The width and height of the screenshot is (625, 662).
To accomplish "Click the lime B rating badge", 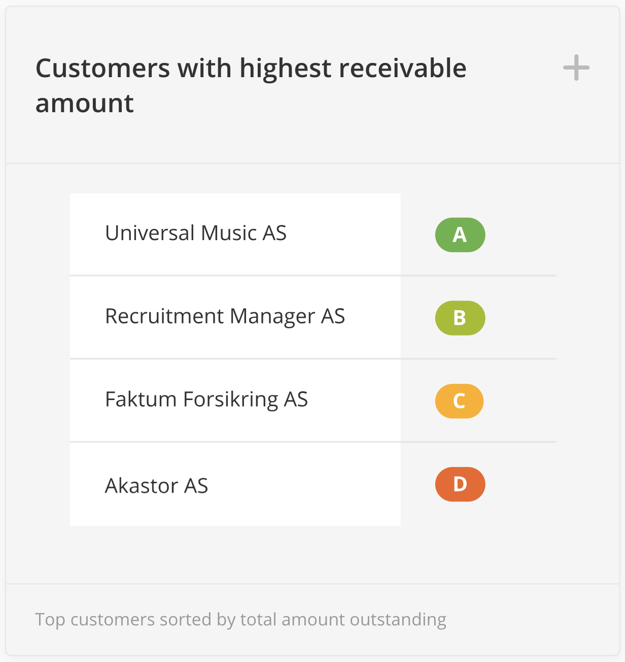I will (x=460, y=318).
